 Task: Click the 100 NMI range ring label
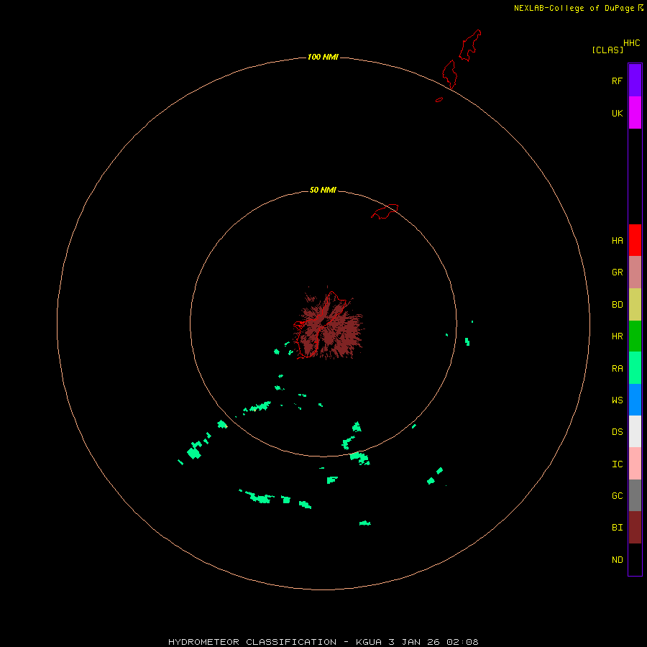323,57
